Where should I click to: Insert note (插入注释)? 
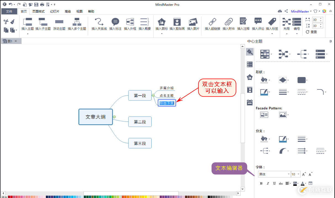[243, 22]
